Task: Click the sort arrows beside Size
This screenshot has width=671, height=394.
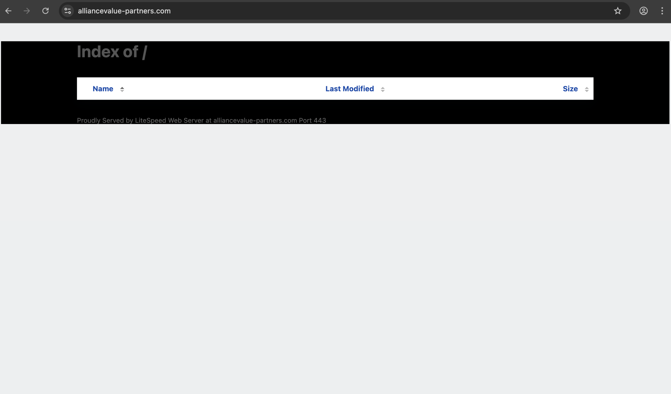Action: (x=587, y=89)
